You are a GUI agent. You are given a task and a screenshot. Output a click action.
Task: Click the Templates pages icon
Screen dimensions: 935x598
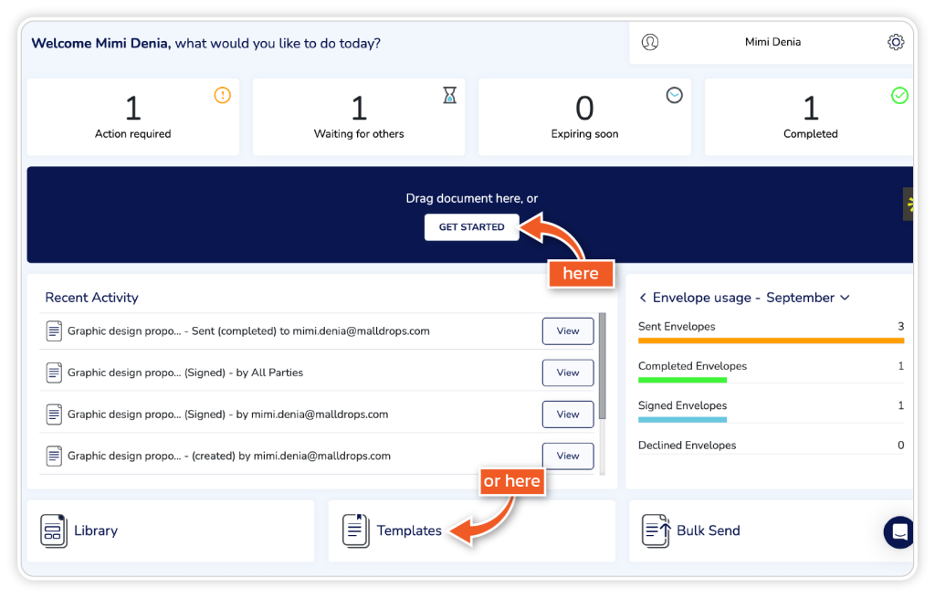[x=356, y=530]
